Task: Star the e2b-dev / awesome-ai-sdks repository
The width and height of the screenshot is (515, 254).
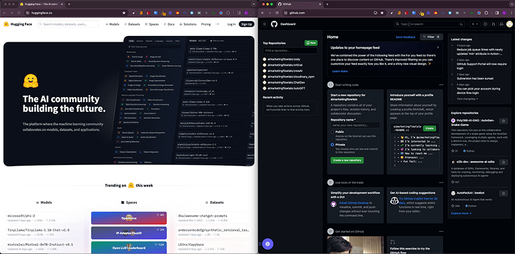Action: click(503, 162)
